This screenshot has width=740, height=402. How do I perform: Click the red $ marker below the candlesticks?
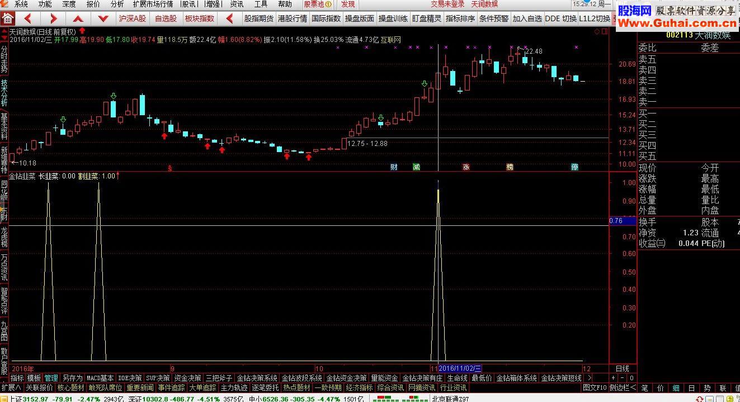click(171, 167)
